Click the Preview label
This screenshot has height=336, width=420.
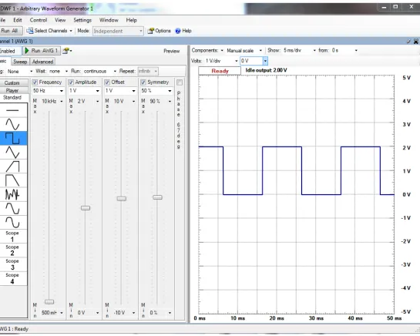[171, 51]
